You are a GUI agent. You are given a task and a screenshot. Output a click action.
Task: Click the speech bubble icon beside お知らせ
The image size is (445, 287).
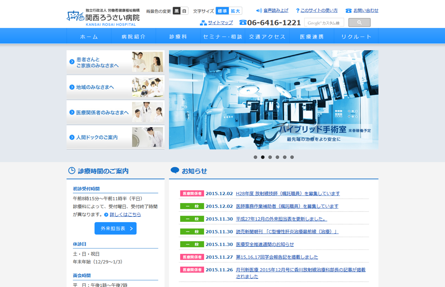coord(175,170)
